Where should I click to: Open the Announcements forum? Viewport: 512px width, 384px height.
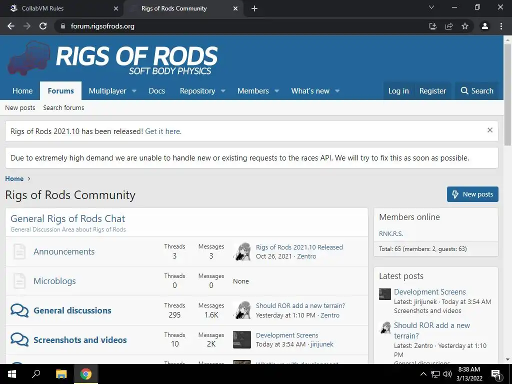[x=64, y=251]
